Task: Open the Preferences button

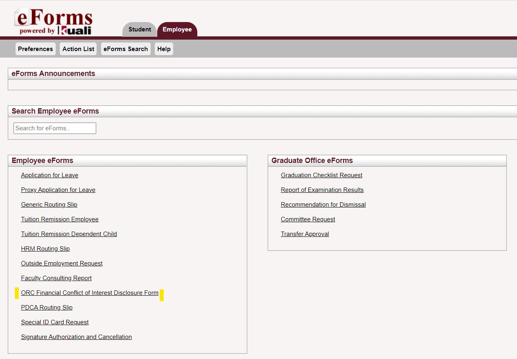Action: [35, 49]
